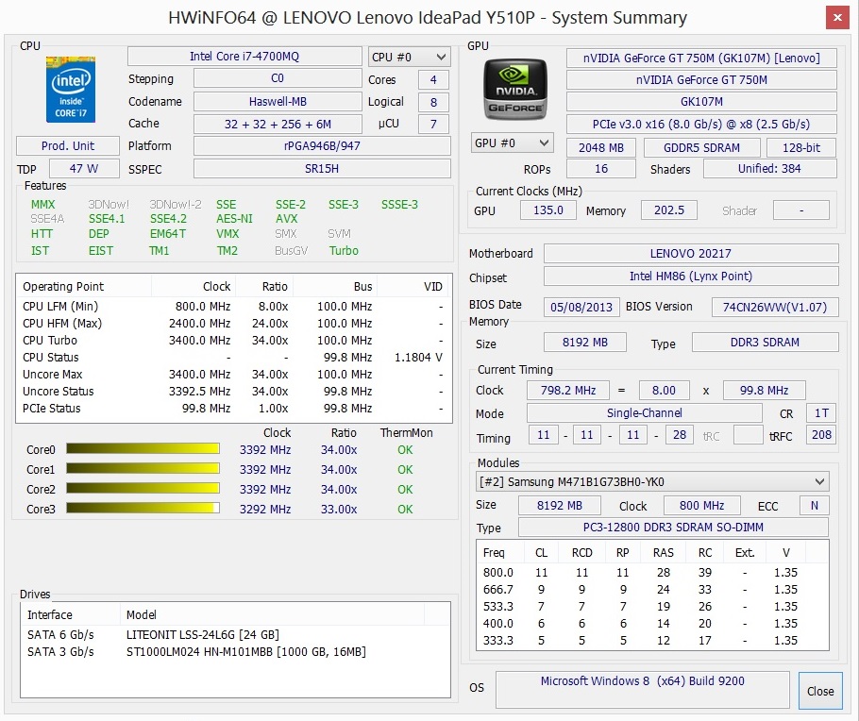Expand the memory module selector Samsung M471B1G73BH0-YK0
This screenshot has height=721, width=859.
point(652,481)
